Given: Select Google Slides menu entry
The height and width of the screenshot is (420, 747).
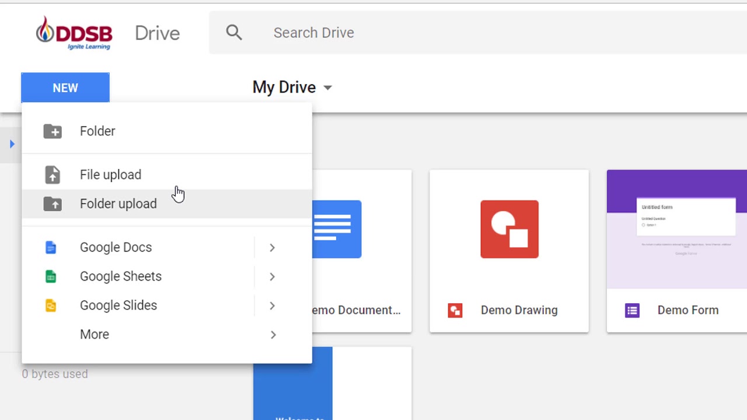Looking at the screenshot, I should point(167,305).
